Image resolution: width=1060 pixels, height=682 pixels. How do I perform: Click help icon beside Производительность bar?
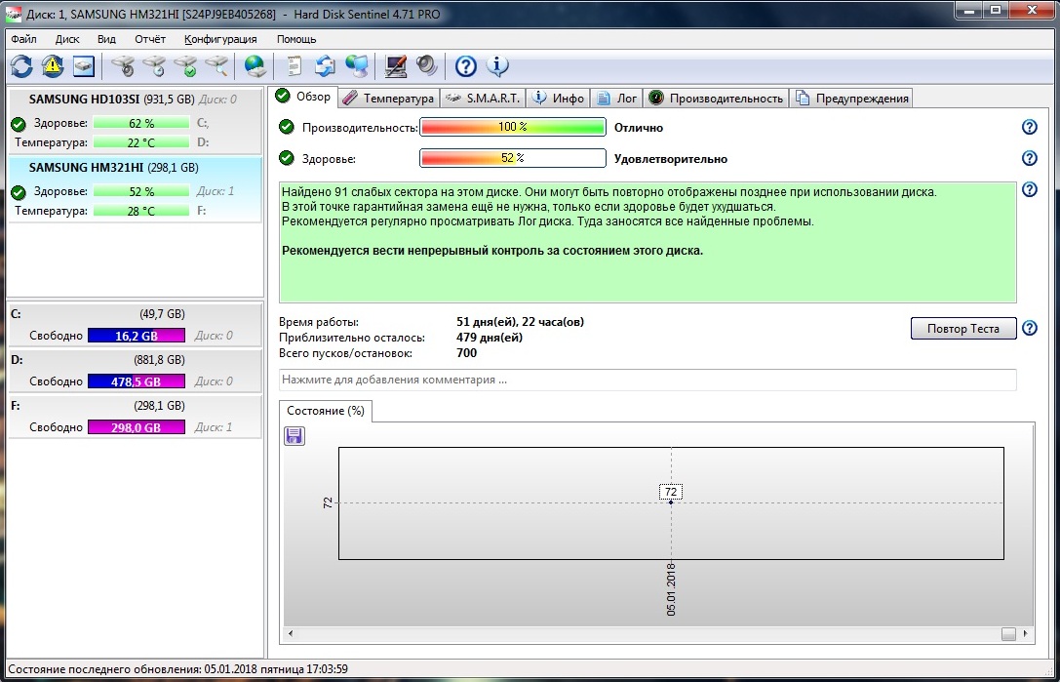[1029, 128]
